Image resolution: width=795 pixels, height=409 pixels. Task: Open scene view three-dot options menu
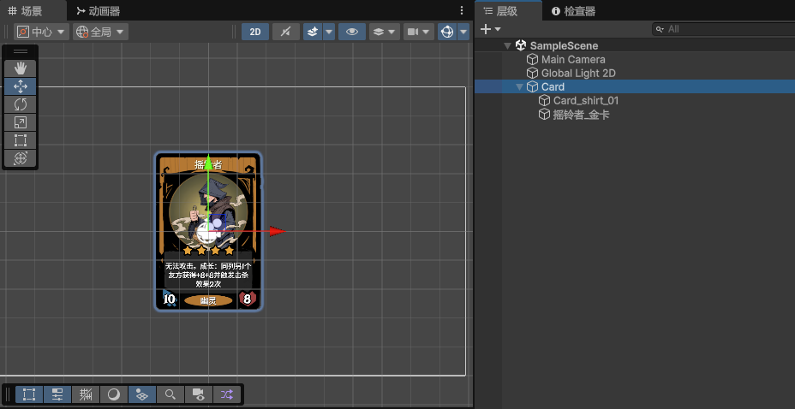pyautogui.click(x=462, y=10)
